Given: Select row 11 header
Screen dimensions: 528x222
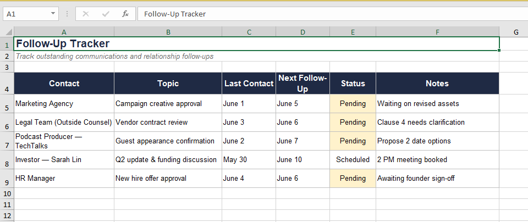Looking at the screenshot, I should [x=7, y=204].
